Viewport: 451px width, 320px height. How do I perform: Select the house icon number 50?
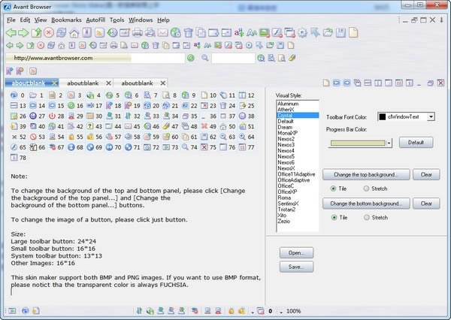pos(223,126)
